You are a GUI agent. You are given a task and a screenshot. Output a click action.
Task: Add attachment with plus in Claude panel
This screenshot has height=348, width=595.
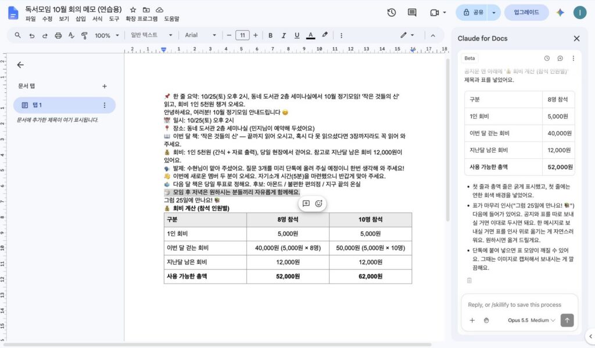pos(472,320)
